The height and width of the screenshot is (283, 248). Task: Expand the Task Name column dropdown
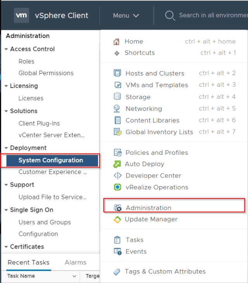pyautogui.click(x=74, y=276)
